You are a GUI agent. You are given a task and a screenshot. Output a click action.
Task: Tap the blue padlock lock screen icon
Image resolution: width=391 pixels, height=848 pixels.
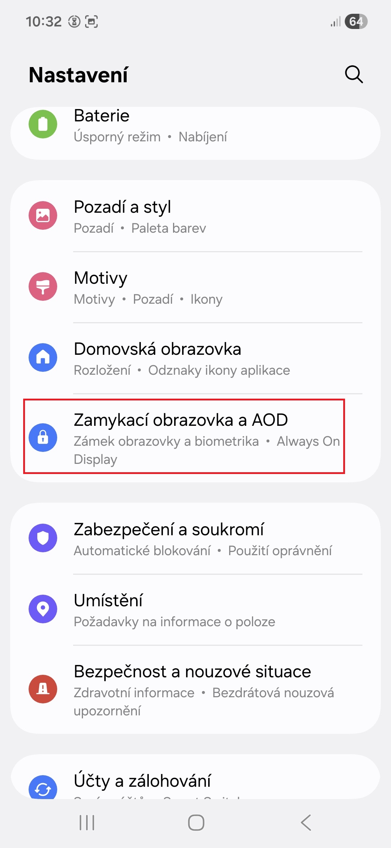pos(43,437)
